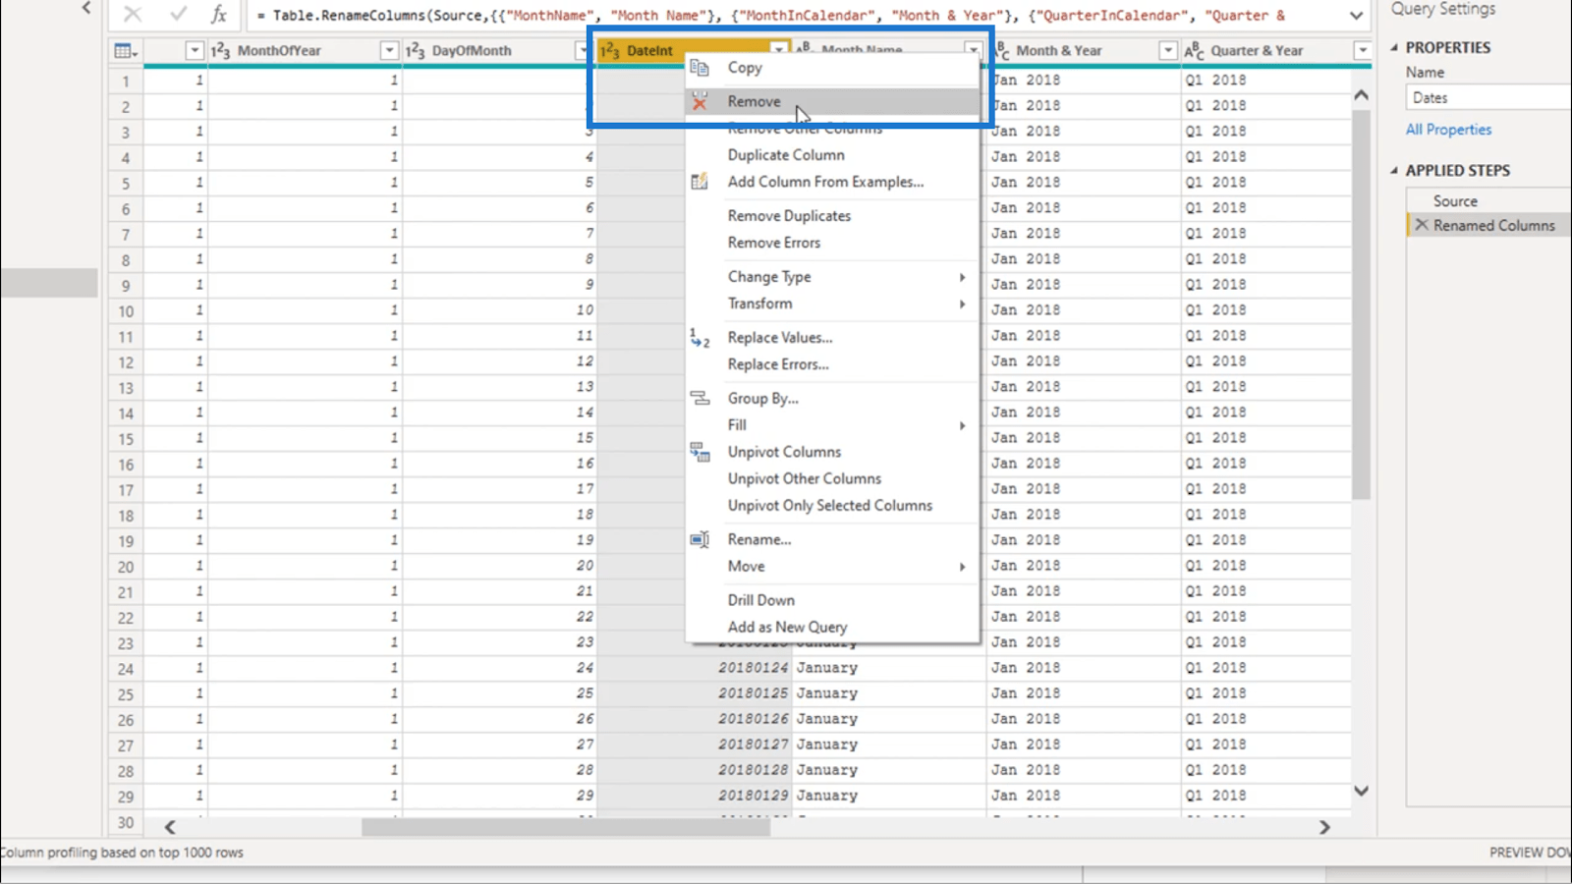1572x884 pixels.
Task: Select Duplicate Column menu entry
Action: (x=786, y=155)
